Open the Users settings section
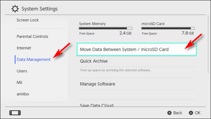The image size is (211, 119). 22,71
